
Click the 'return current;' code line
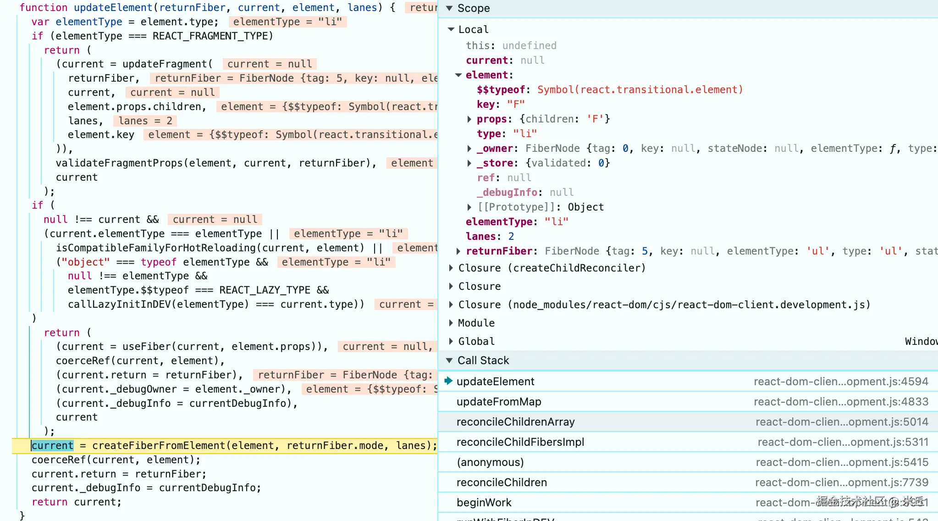point(77,502)
